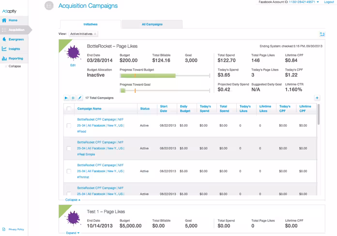Click the play button to activate campaigns
Image resolution: width=337 pixels, height=236 pixels.
tap(66, 98)
